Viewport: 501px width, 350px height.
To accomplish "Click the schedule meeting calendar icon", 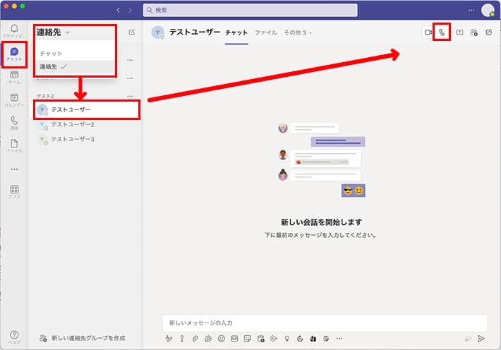I will click(260, 339).
